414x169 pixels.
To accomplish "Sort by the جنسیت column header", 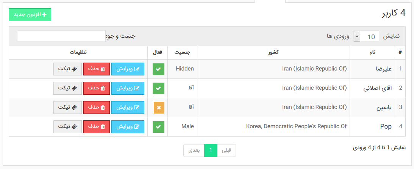I will pyautogui.click(x=182, y=52).
